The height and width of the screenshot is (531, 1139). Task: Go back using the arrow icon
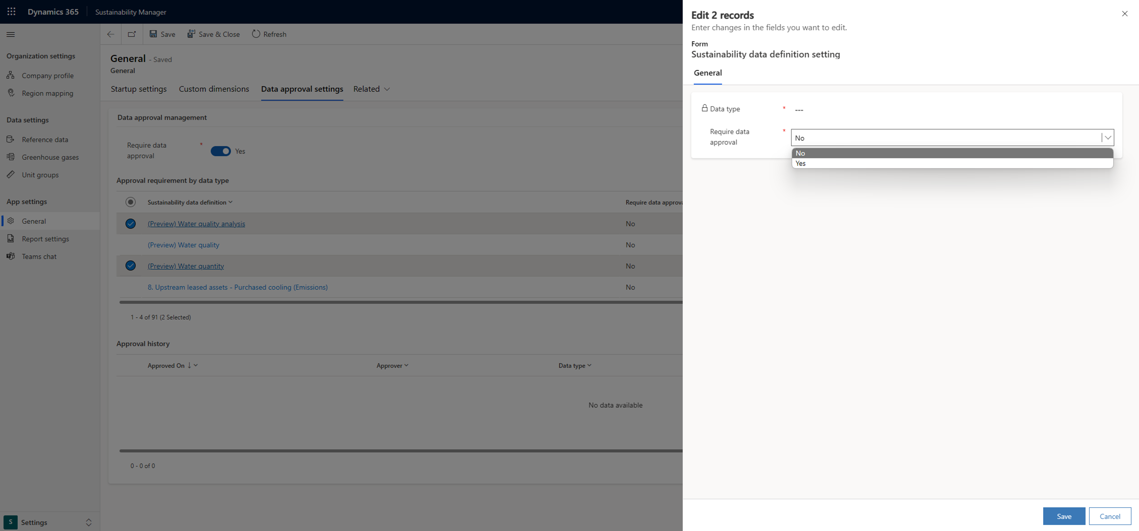pos(110,34)
